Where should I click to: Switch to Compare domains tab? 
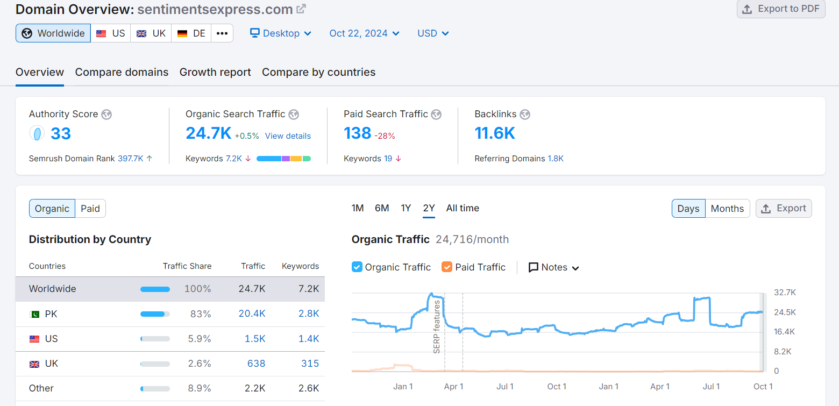(122, 72)
